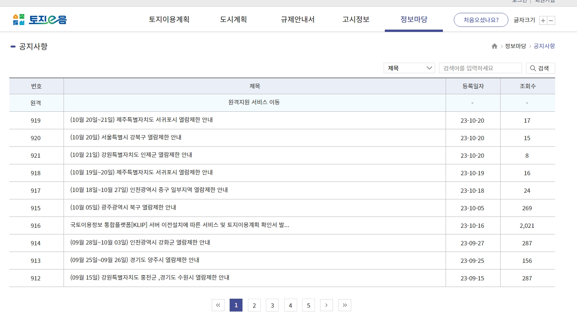
Task: Jump to first page using the double-left arrow
Action: pos(218,305)
